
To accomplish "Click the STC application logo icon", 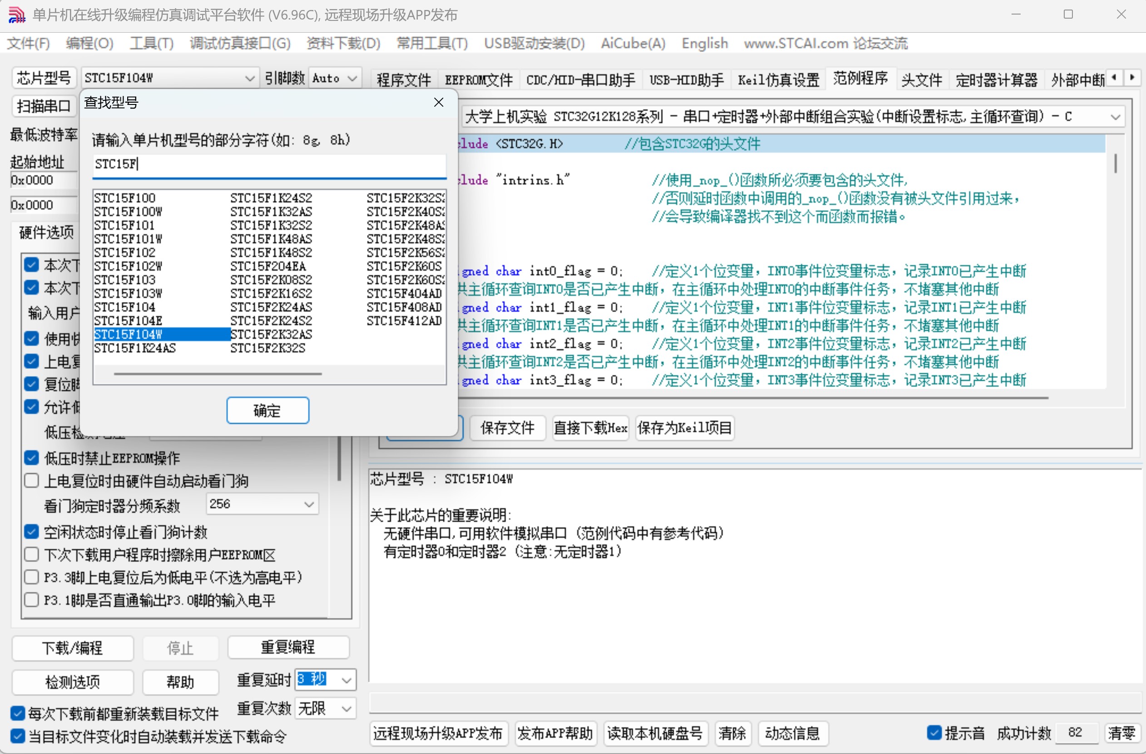I will tap(16, 15).
